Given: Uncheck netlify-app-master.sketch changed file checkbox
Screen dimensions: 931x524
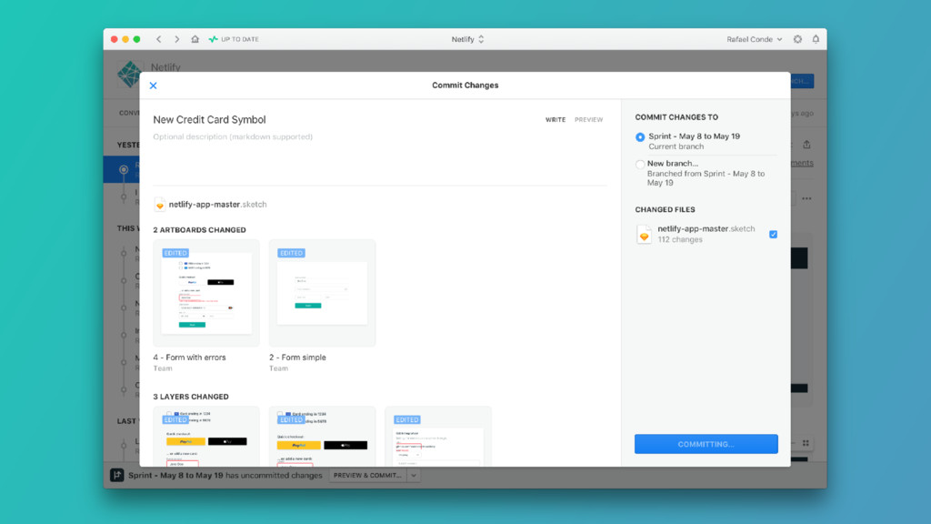Looking at the screenshot, I should pos(773,234).
